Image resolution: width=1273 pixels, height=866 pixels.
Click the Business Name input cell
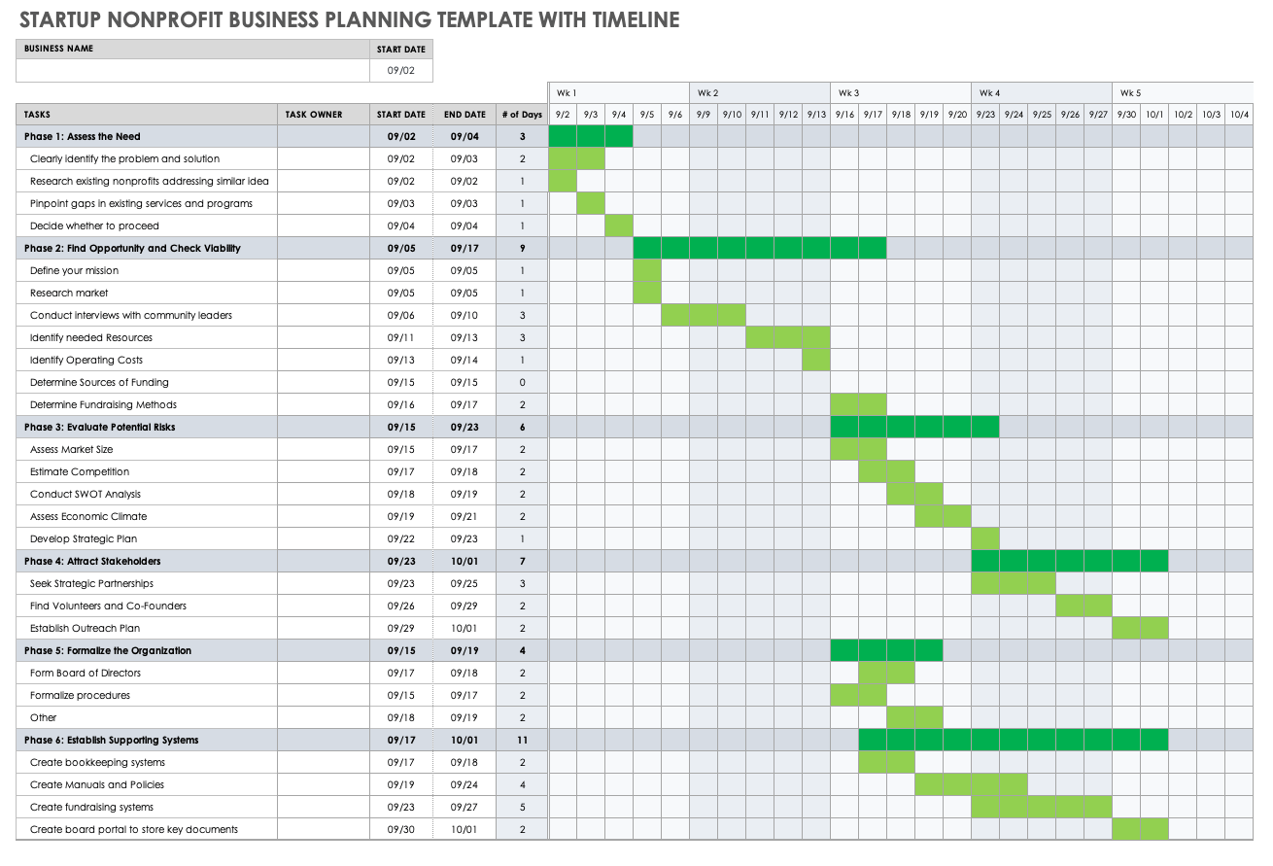[193, 71]
